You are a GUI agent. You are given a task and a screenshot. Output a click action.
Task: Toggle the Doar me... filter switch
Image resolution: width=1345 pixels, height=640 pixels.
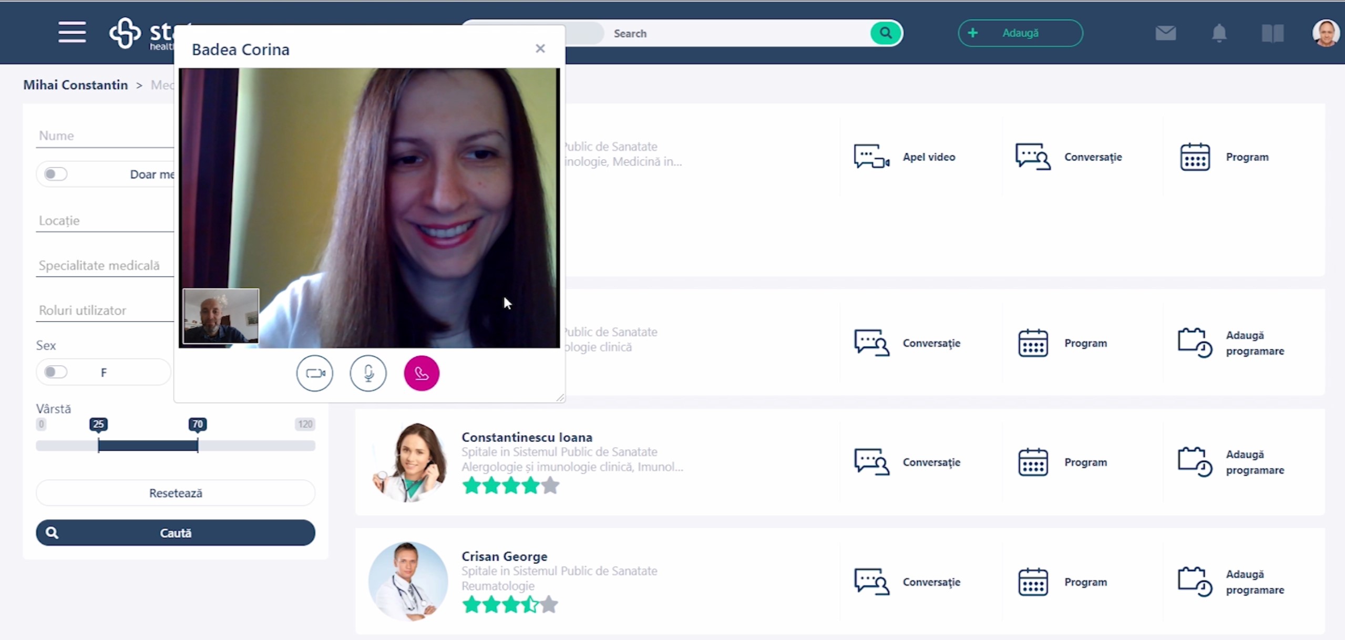55,174
